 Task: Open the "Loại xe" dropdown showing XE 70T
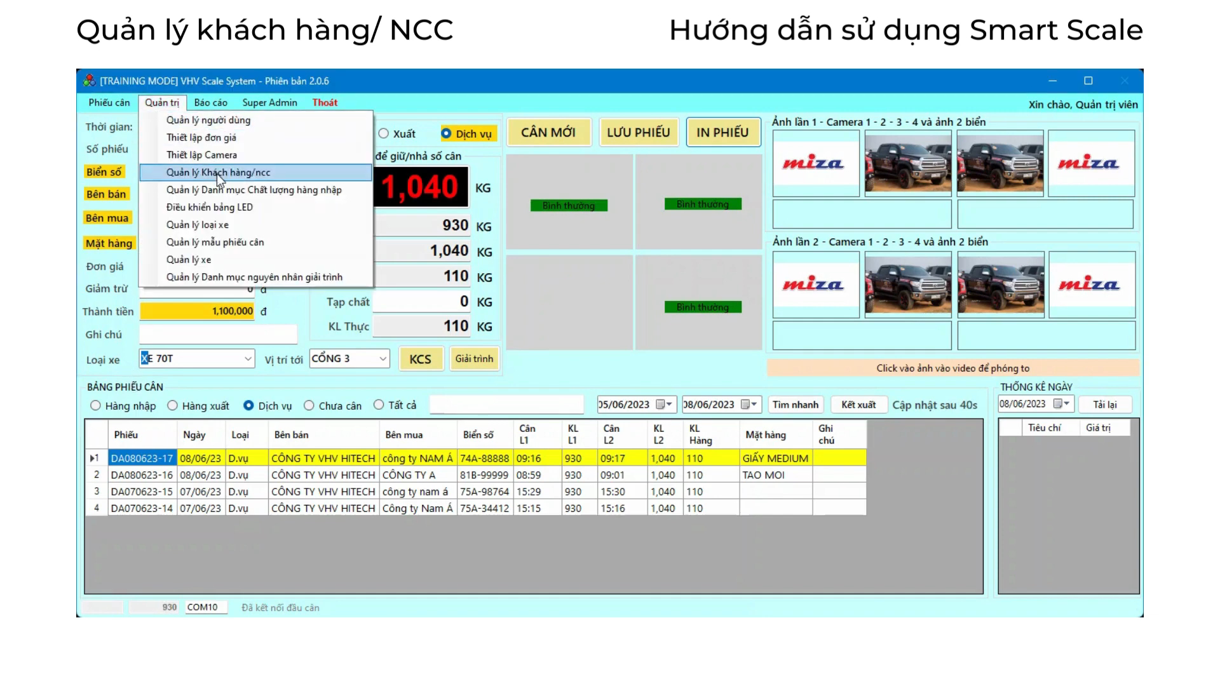(249, 358)
